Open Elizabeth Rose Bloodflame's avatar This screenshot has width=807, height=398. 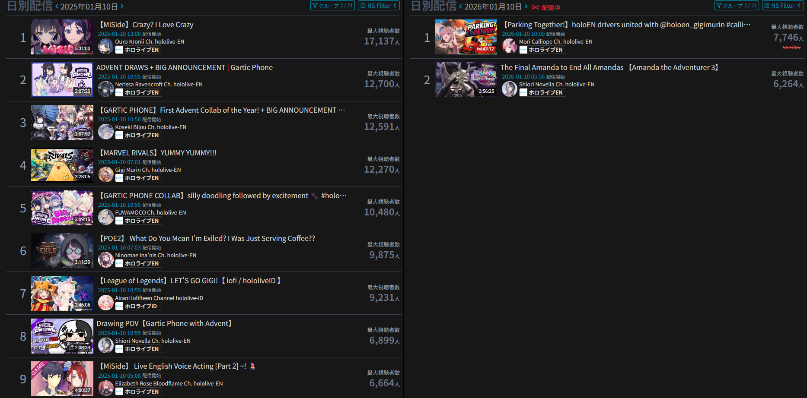click(x=105, y=388)
